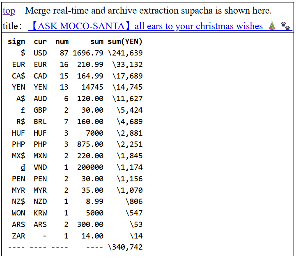Select the MX$ sign cell
Screen dimensions: 296x257
(18, 156)
